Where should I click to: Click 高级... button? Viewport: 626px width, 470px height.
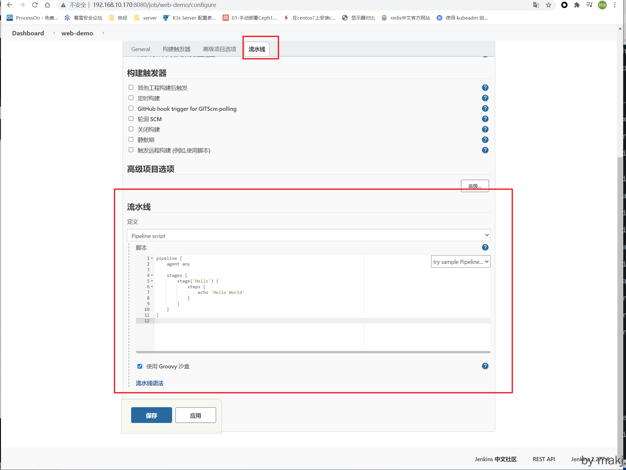click(474, 186)
